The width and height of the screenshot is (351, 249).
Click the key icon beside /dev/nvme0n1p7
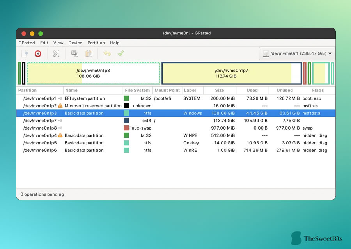click(60, 121)
